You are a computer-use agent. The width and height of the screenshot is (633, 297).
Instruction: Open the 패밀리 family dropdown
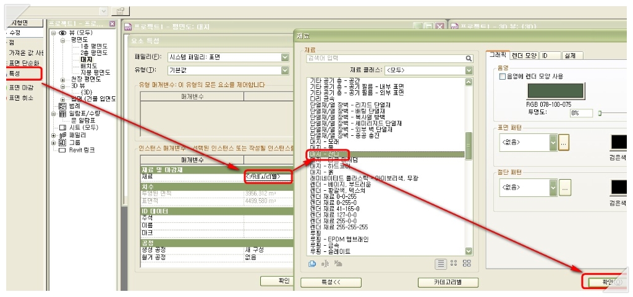[285, 57]
